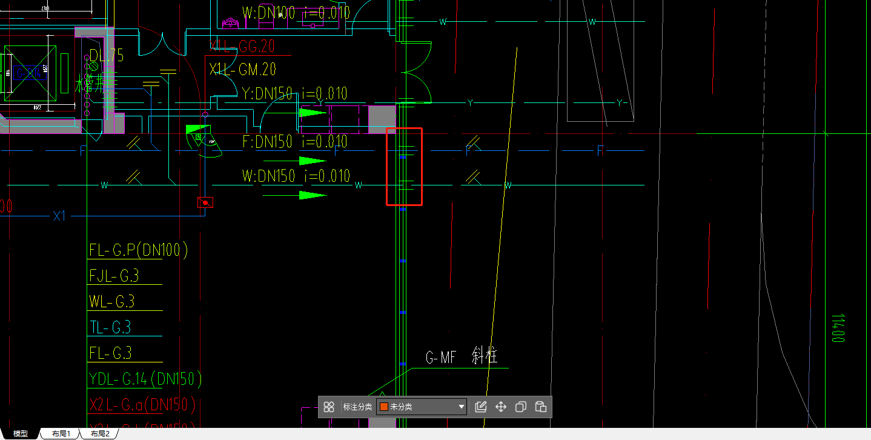Click the flow arrow below Y:DN150 label

coord(314,113)
